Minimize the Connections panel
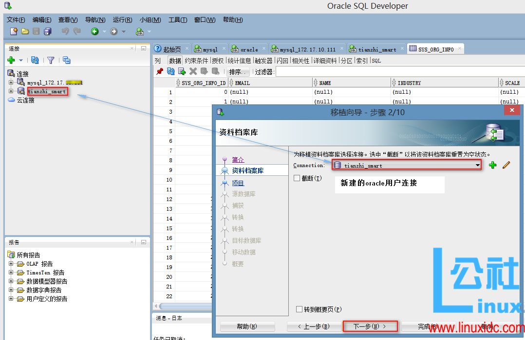This screenshot has width=525, height=340. (144, 49)
